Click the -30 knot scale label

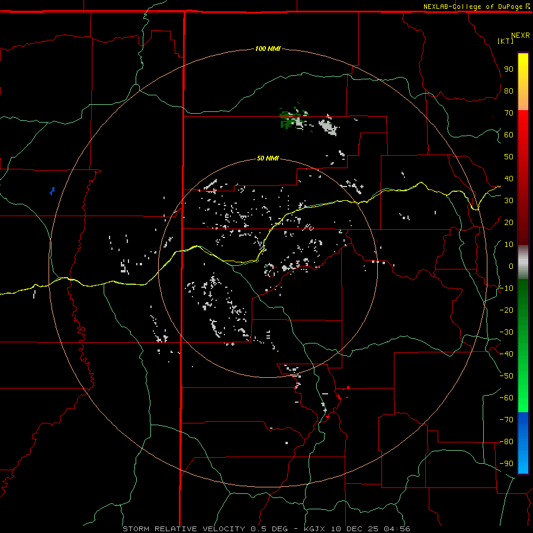click(x=506, y=332)
